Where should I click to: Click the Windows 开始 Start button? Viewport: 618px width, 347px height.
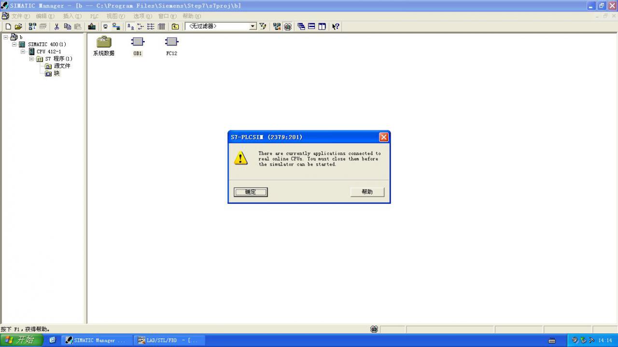22,340
